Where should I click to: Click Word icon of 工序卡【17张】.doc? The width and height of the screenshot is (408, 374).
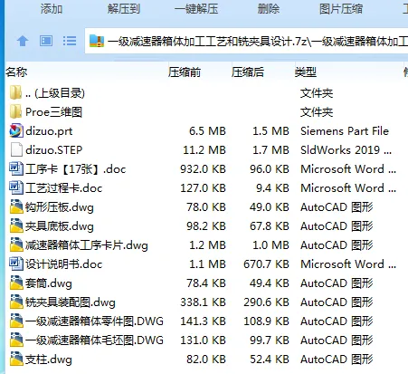(16, 169)
